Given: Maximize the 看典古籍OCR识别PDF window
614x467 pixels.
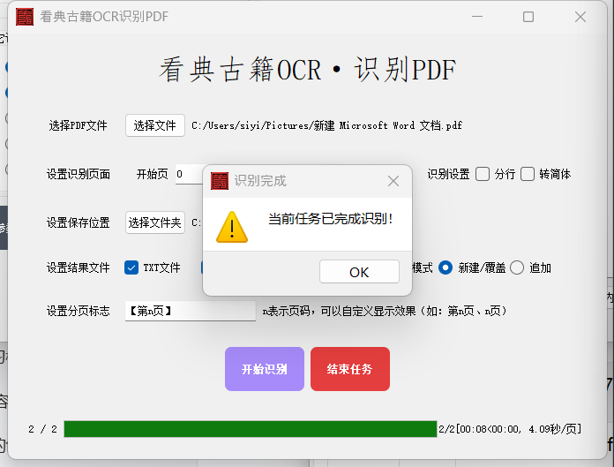Looking at the screenshot, I should (x=528, y=17).
